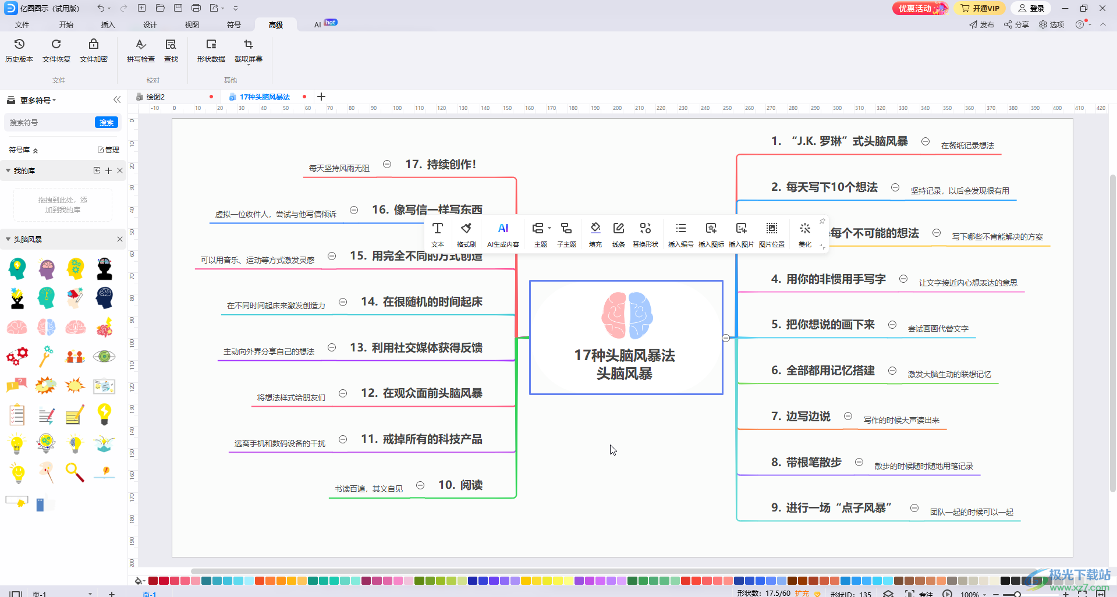Pick the first dark red color swatch

click(x=153, y=581)
